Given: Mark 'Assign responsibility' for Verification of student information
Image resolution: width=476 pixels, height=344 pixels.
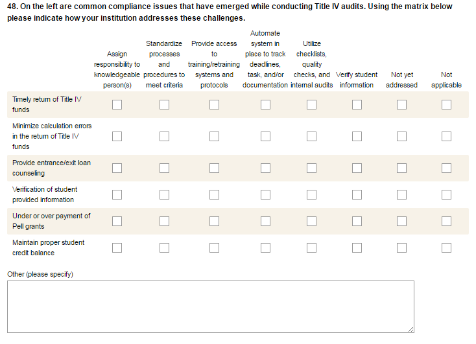Looking at the screenshot, I should [117, 194].
